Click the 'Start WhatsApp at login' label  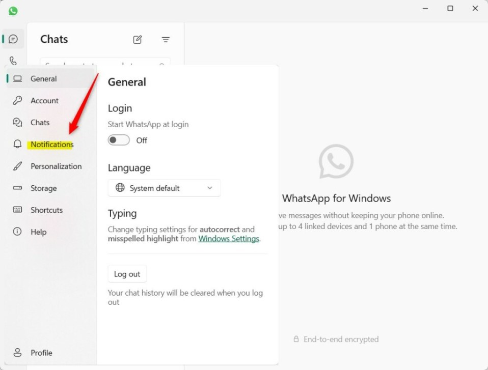[x=148, y=124]
